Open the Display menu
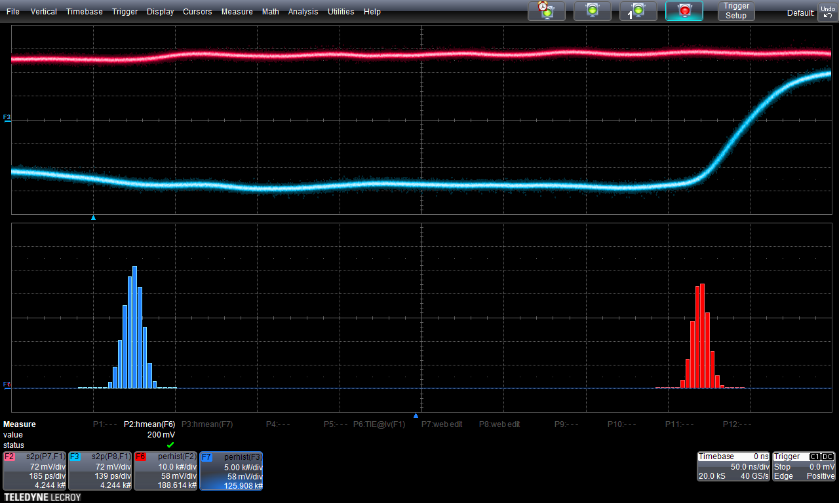 click(x=161, y=12)
